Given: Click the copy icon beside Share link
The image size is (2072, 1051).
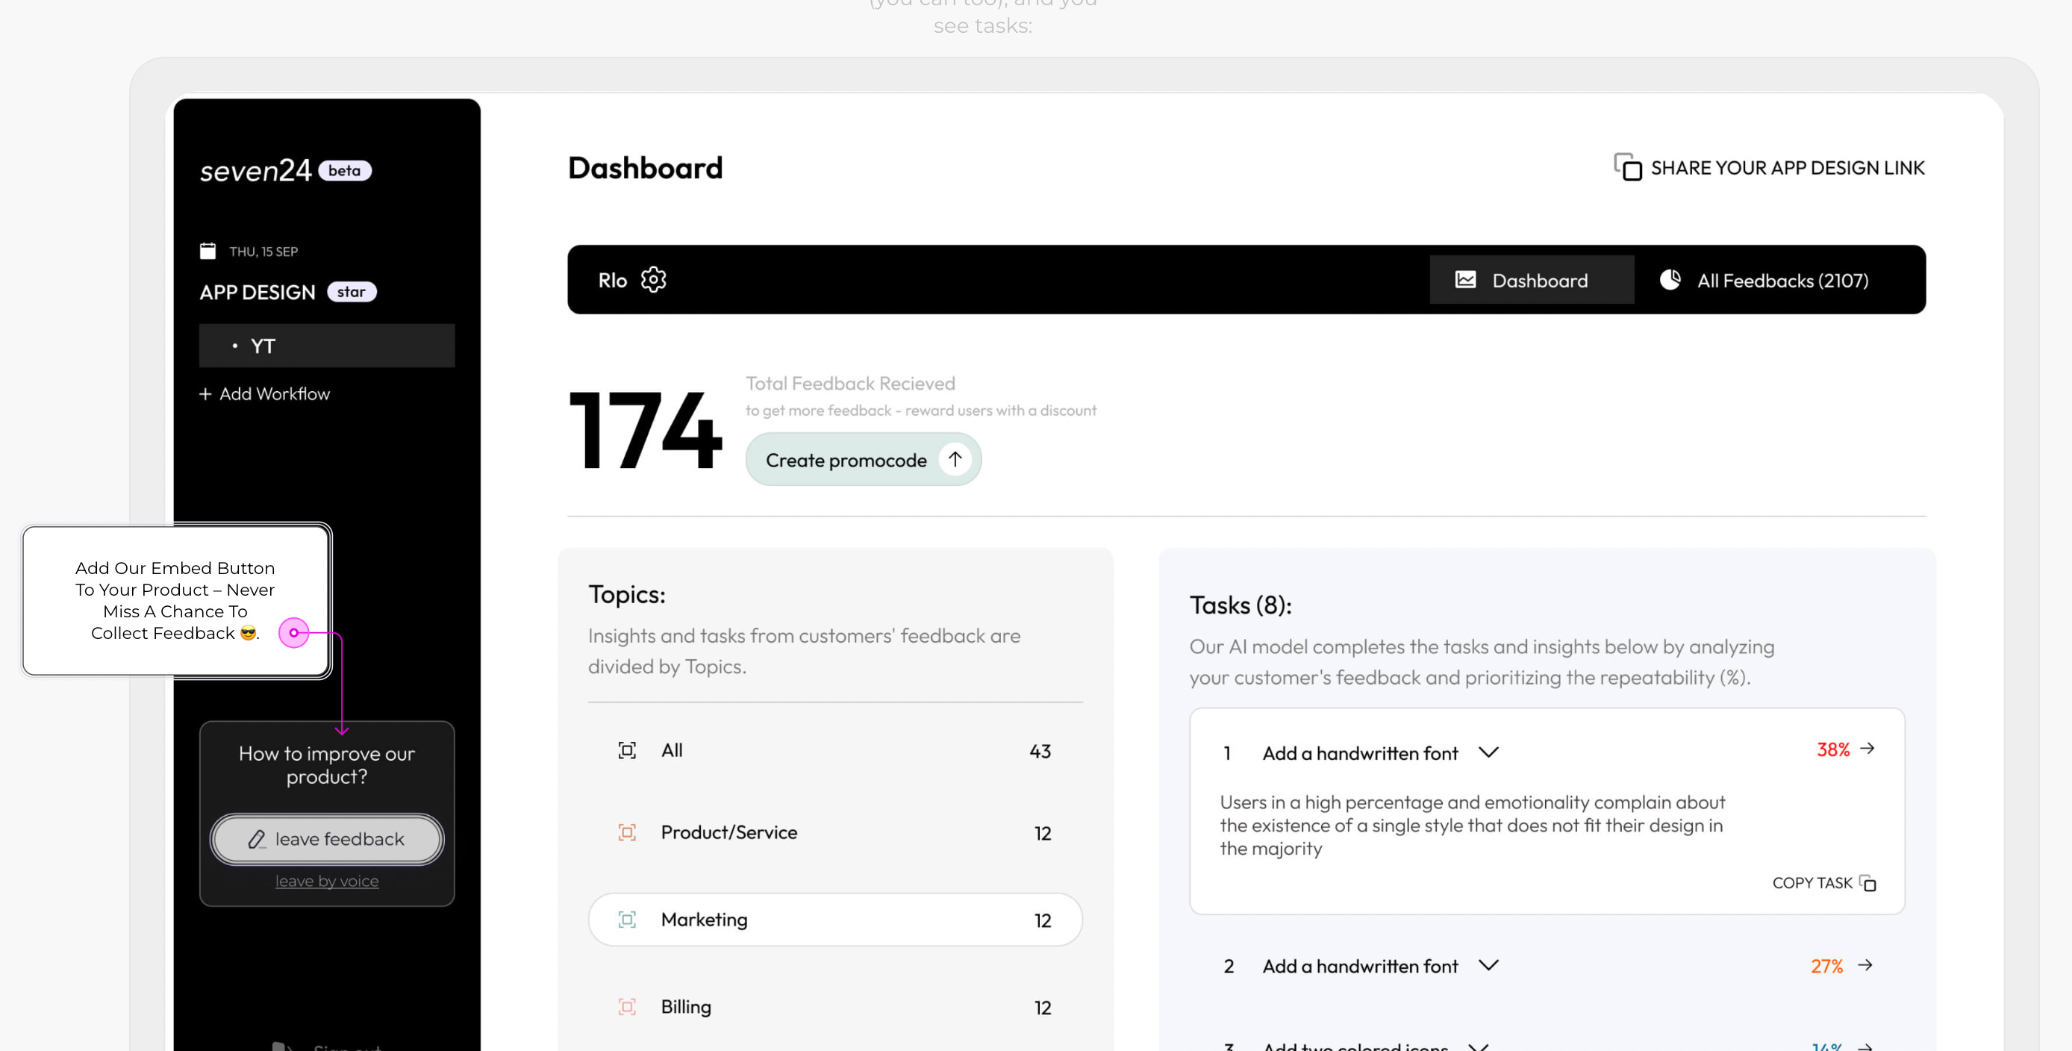Looking at the screenshot, I should pyautogui.click(x=1627, y=167).
